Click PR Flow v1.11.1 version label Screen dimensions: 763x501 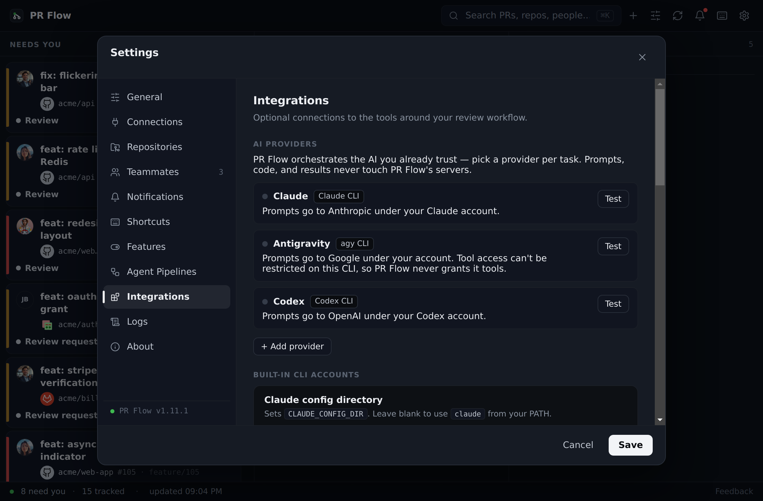154,411
